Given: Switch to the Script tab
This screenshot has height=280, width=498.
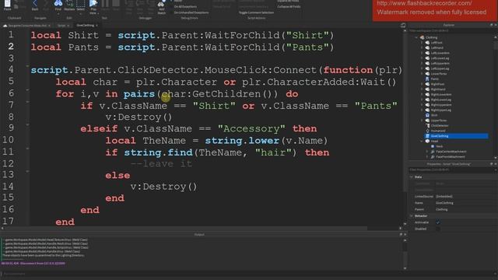Looking at the screenshot, I should 61,26.
